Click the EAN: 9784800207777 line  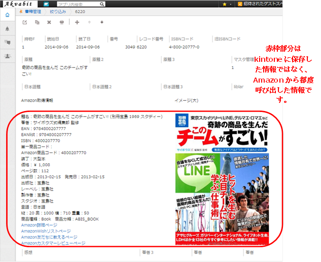pos(44,129)
